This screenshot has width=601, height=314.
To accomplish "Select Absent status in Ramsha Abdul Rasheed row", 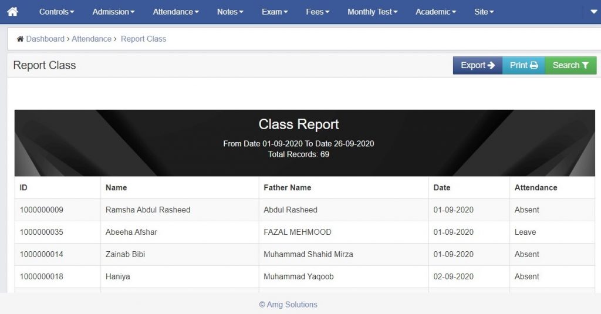I will pos(526,210).
